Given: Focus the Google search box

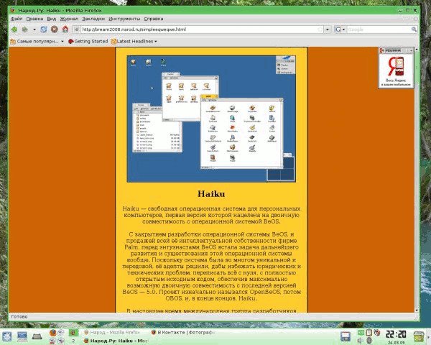Looking at the screenshot, I should (x=379, y=29).
